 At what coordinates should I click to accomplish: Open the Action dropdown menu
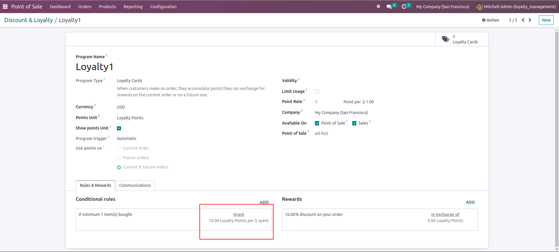tap(490, 20)
